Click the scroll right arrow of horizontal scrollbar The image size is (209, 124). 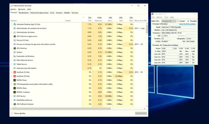click(x=145, y=109)
